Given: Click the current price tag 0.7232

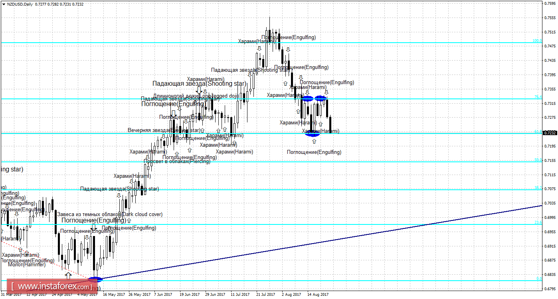Looking at the screenshot, I should 550,133.
